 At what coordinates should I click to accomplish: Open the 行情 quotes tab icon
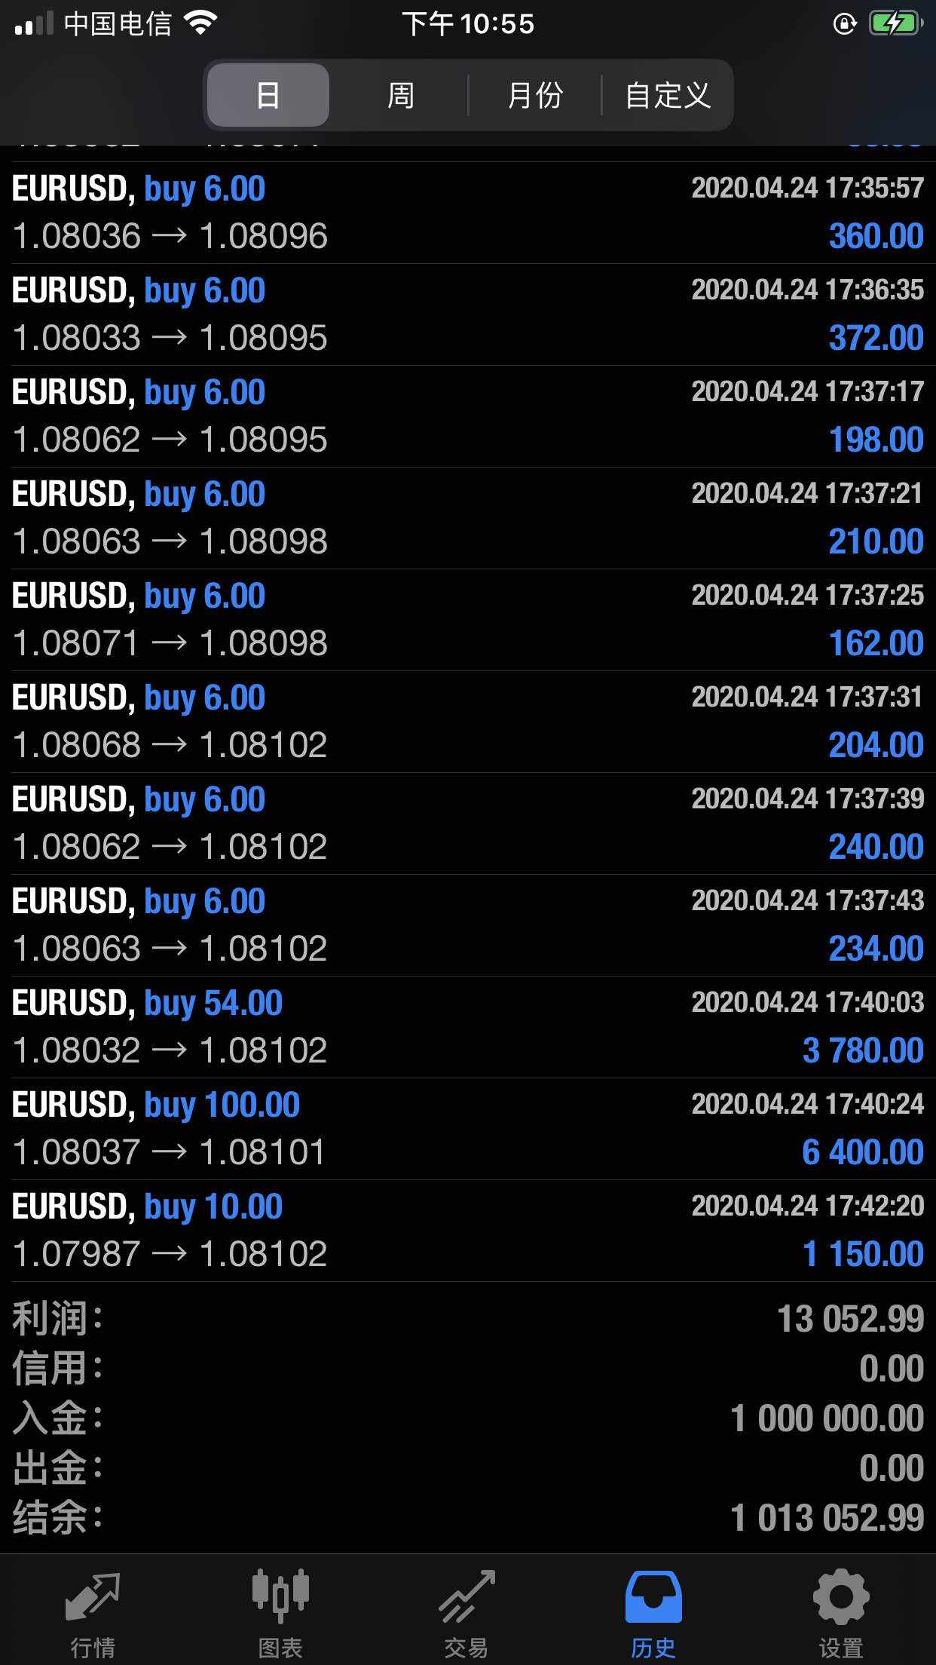tap(93, 1596)
